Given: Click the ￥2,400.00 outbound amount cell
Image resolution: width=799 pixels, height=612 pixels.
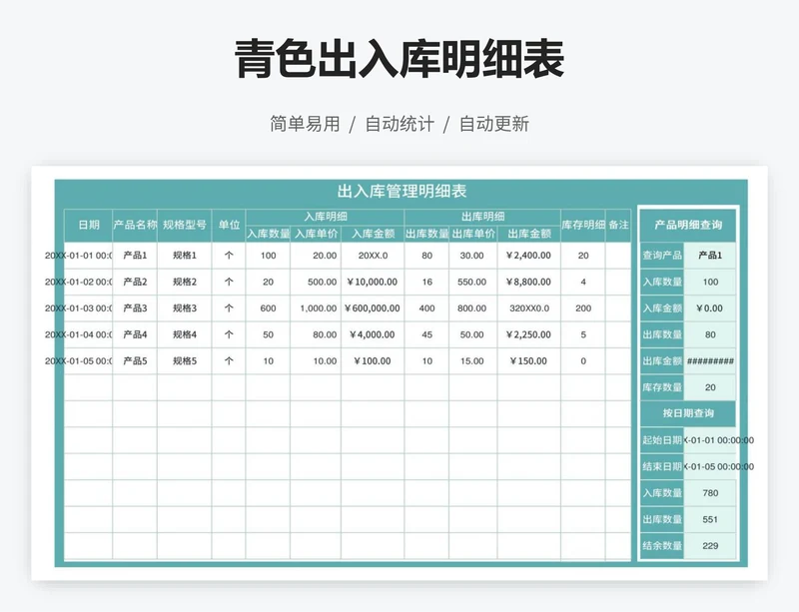Looking at the screenshot, I should 529,256.
